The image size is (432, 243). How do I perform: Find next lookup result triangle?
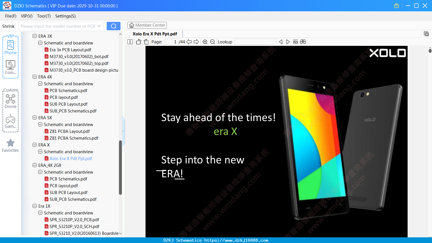coord(288,42)
